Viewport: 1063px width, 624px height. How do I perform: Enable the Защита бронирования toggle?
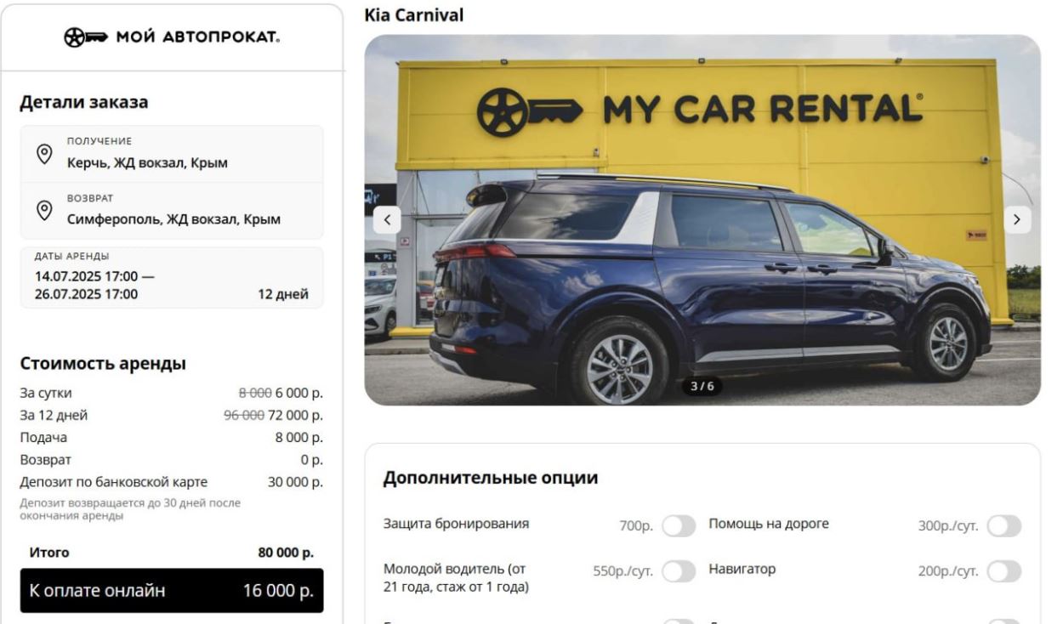pos(679,526)
